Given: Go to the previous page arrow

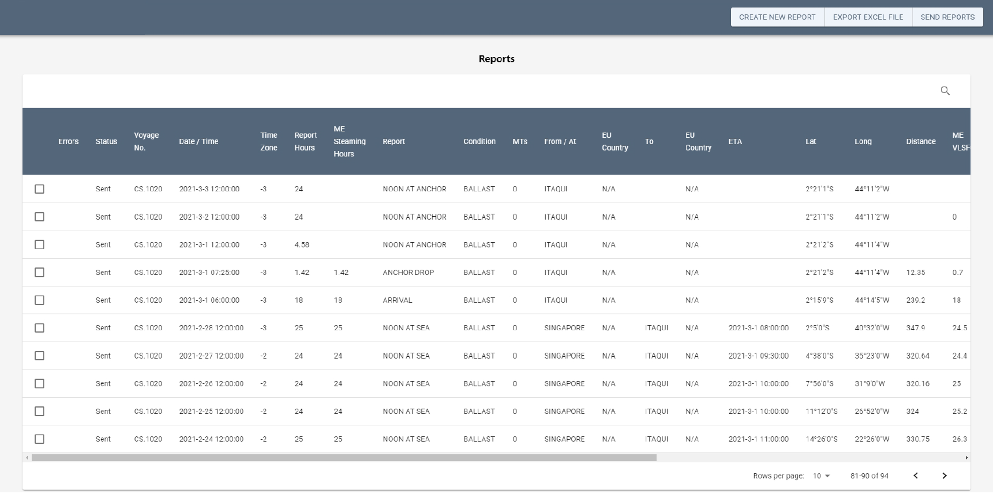Looking at the screenshot, I should [916, 476].
